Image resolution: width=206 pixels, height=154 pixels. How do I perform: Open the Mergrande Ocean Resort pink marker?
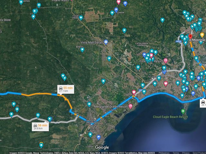pyautogui.click(x=130, y=106)
